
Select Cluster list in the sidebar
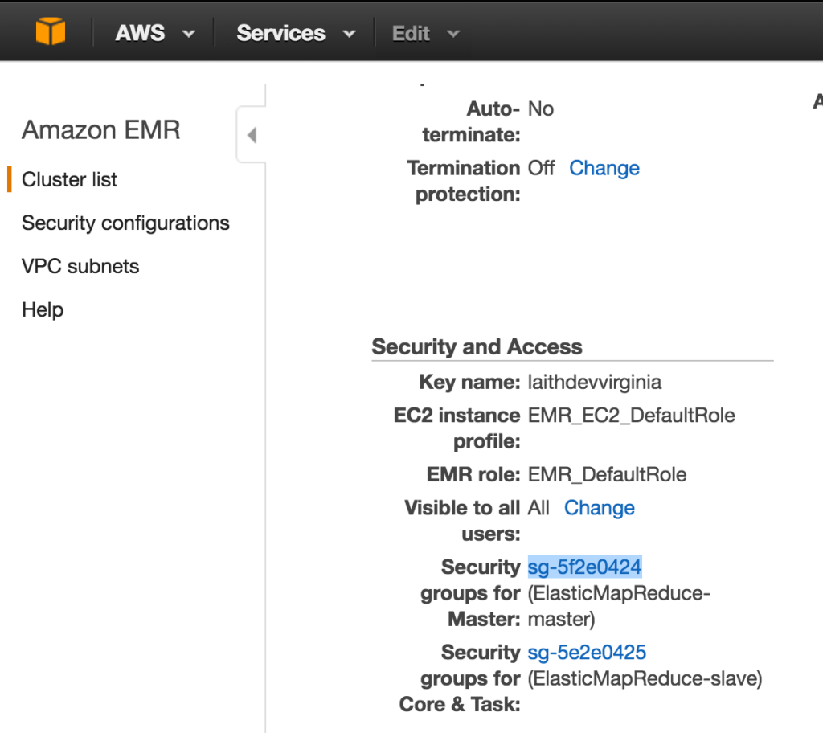pyautogui.click(x=68, y=179)
